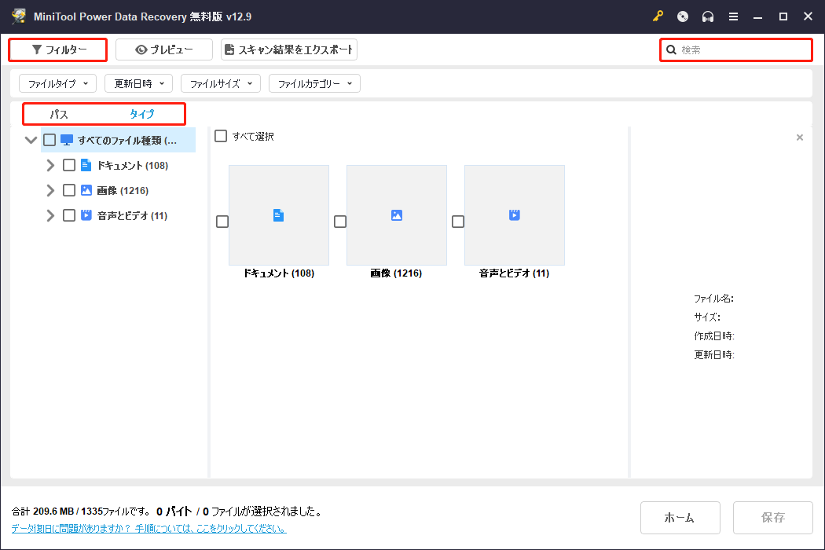This screenshot has height=550, width=825.
Task: Click the ファイル名: label in preview panel
Action: (713, 299)
